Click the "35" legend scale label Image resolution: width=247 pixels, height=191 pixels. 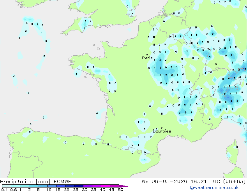(x=94, y=189)
